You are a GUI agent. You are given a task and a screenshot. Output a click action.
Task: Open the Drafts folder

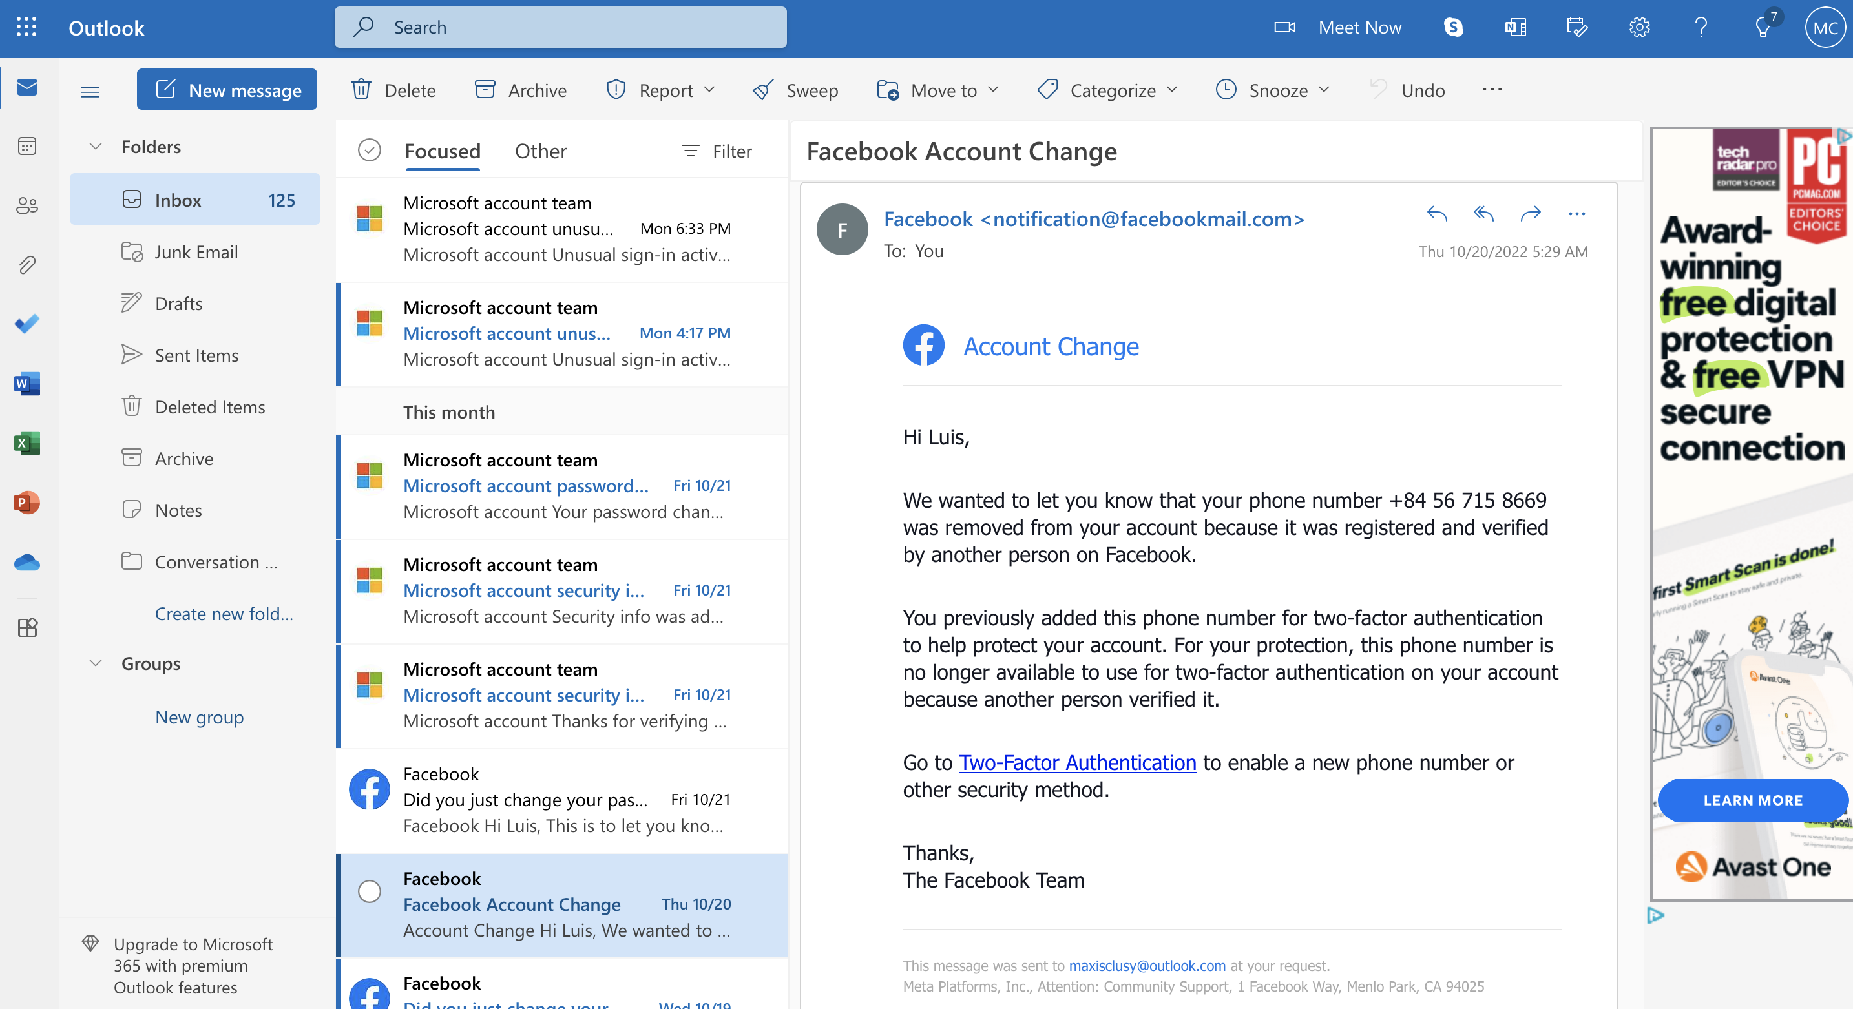click(x=195, y=304)
